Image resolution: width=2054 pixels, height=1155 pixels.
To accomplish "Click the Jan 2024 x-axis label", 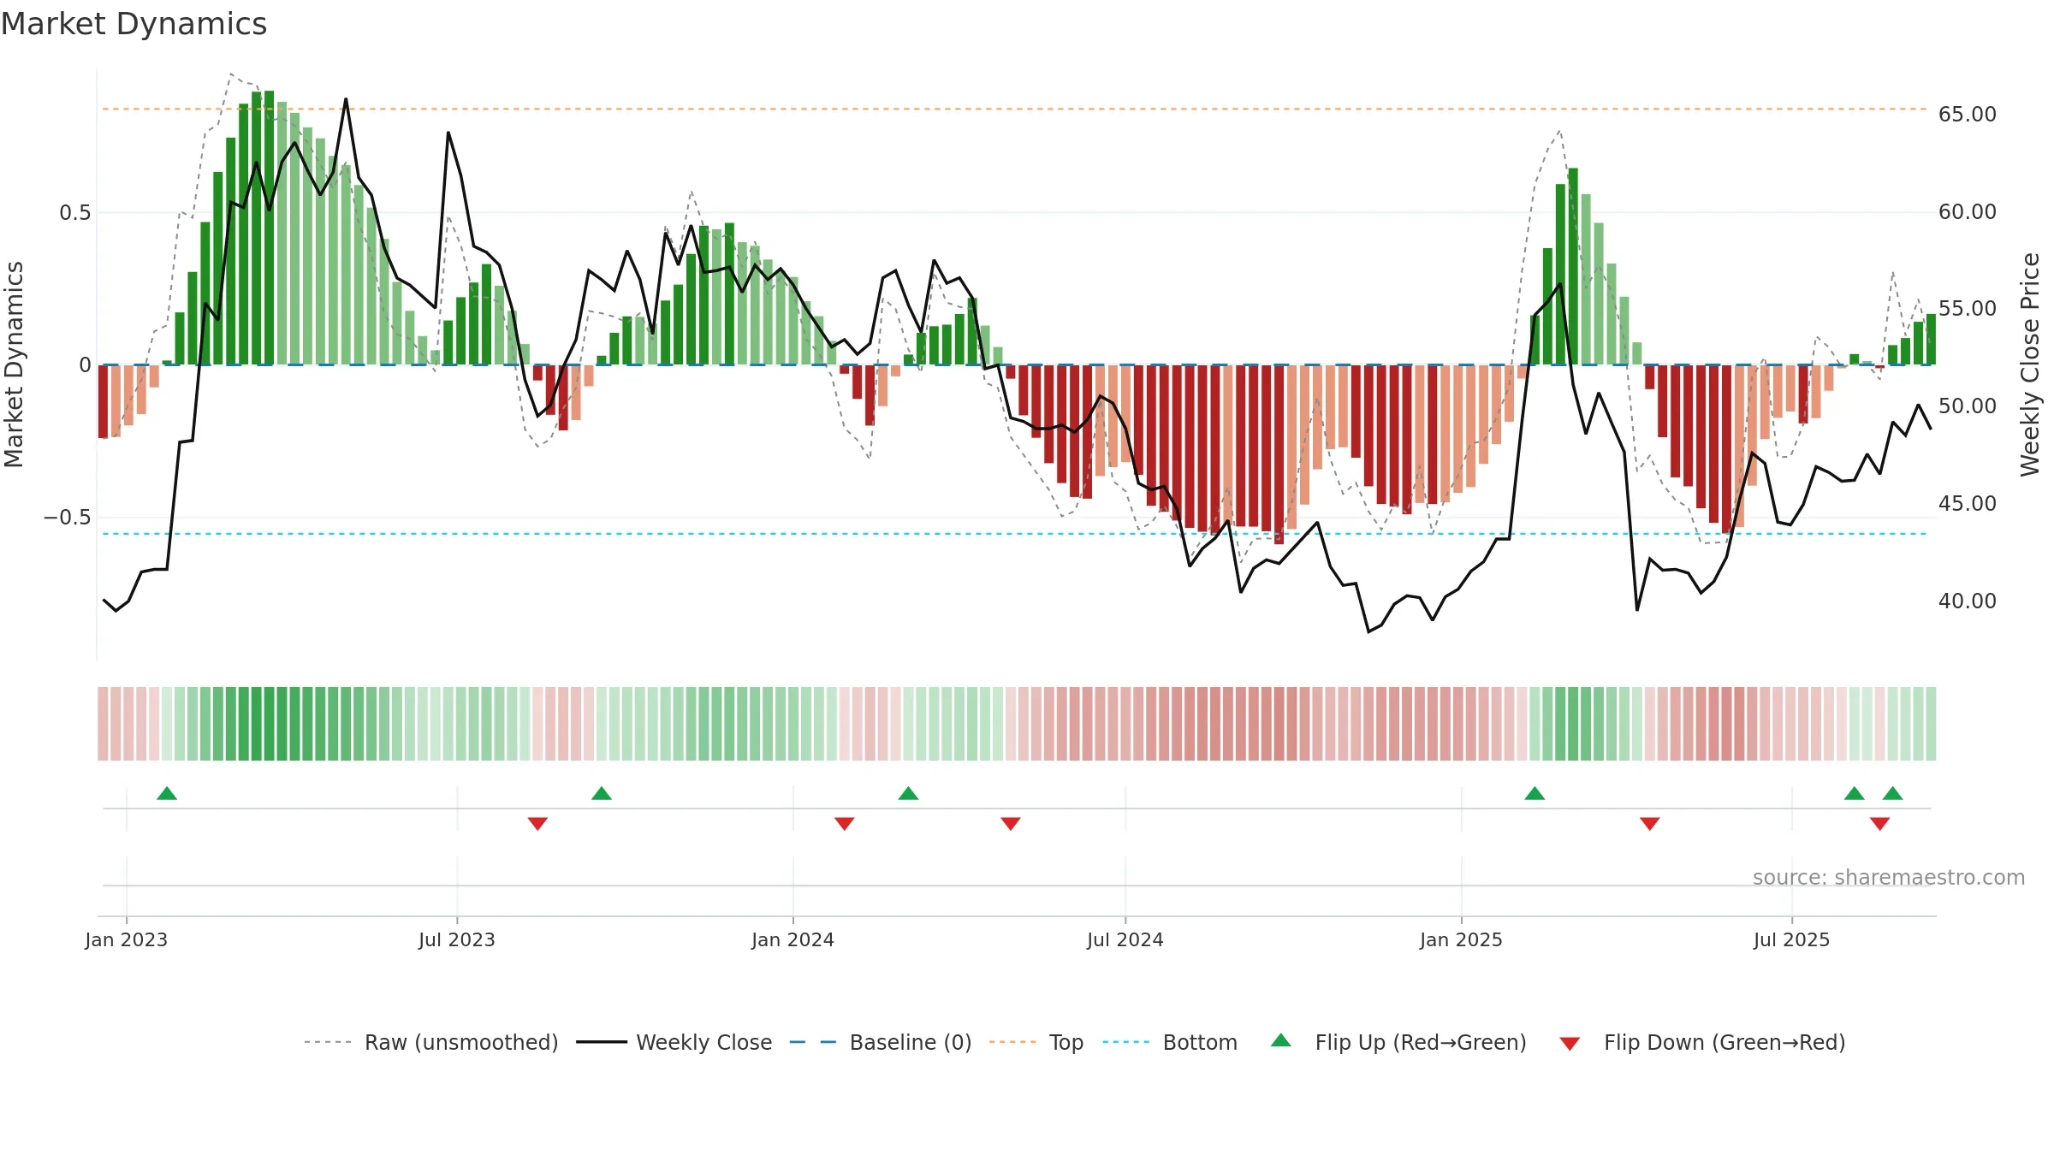I will click(x=793, y=939).
